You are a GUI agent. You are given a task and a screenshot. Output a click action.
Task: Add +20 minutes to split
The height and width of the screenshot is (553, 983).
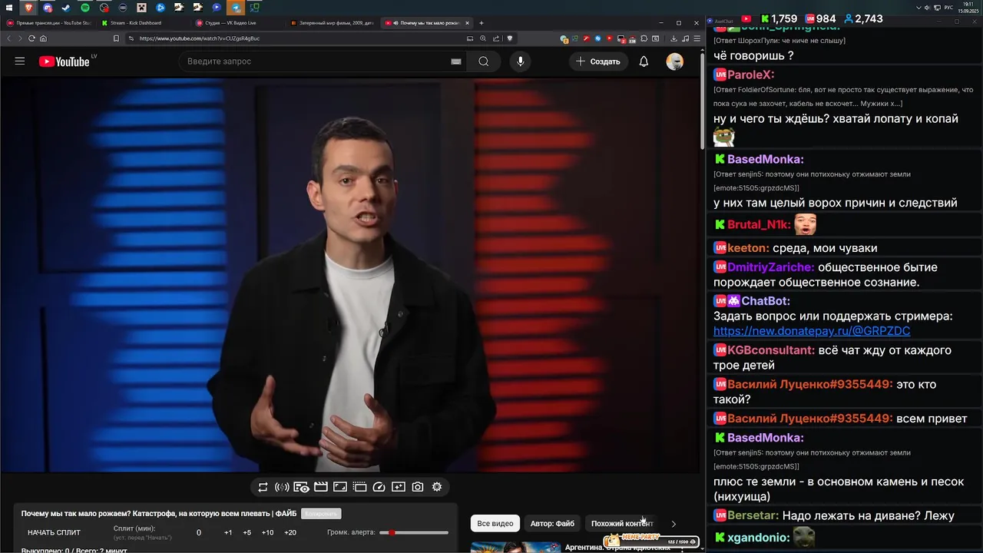(x=290, y=533)
